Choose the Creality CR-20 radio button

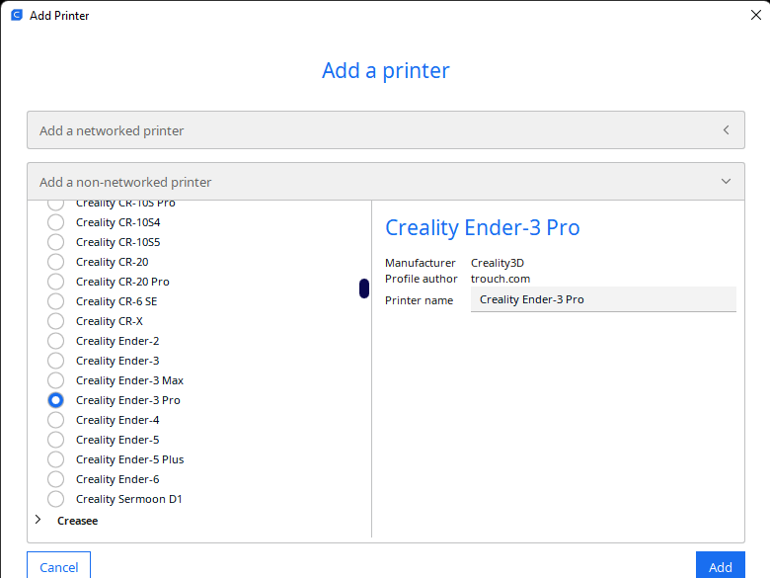click(x=56, y=262)
